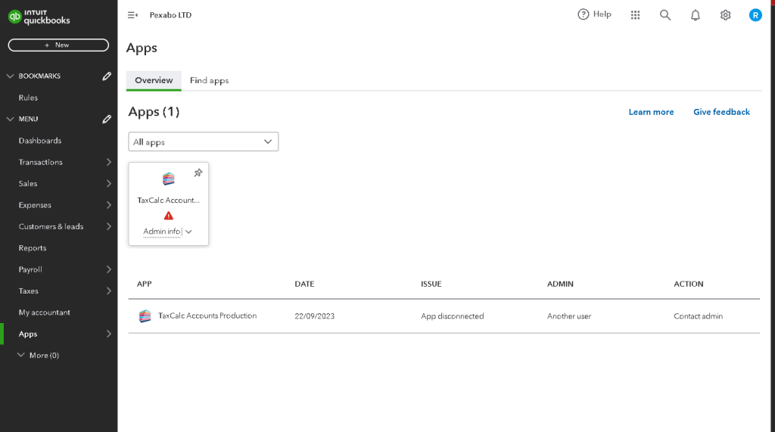
Task: Expand the Expenses submenu arrow
Action: [x=109, y=205]
